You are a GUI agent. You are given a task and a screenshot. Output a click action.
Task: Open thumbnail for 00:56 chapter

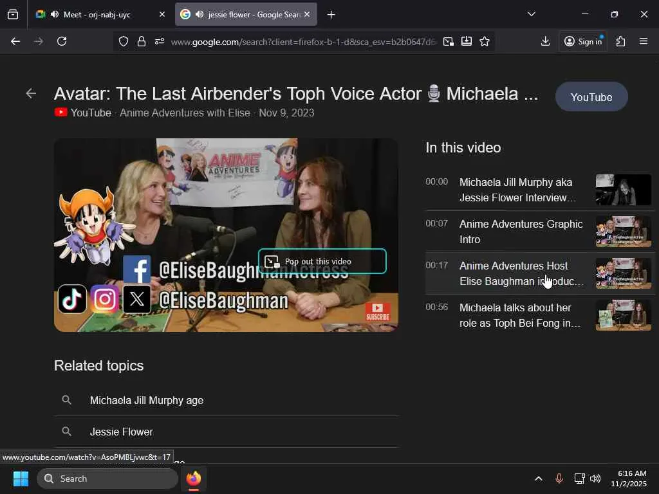[623, 315]
